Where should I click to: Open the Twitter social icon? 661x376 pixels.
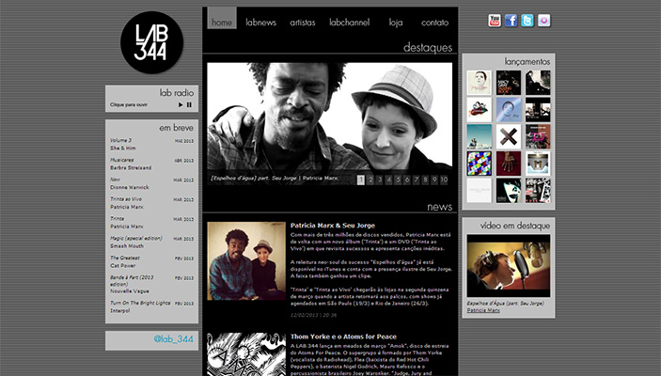click(x=527, y=21)
